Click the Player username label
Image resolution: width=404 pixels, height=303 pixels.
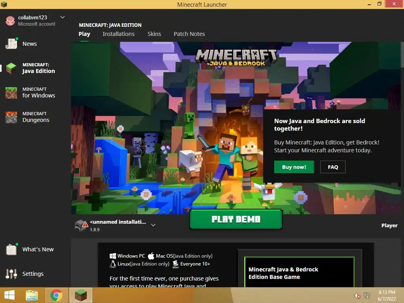tap(389, 225)
